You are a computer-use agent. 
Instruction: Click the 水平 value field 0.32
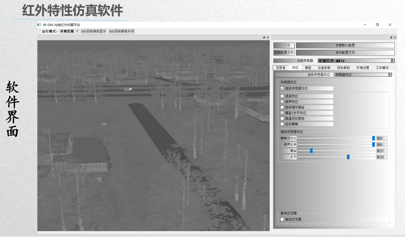pyautogui.click(x=382, y=157)
